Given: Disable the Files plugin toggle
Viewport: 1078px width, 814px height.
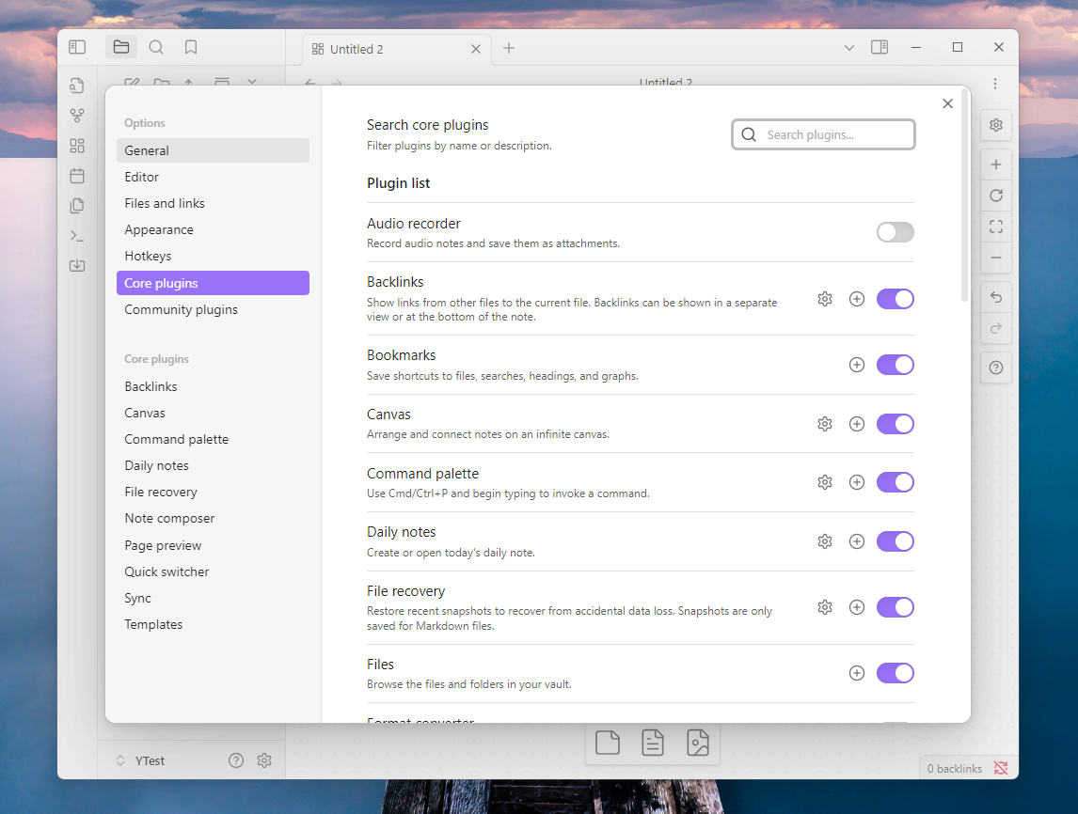Looking at the screenshot, I should click(896, 673).
